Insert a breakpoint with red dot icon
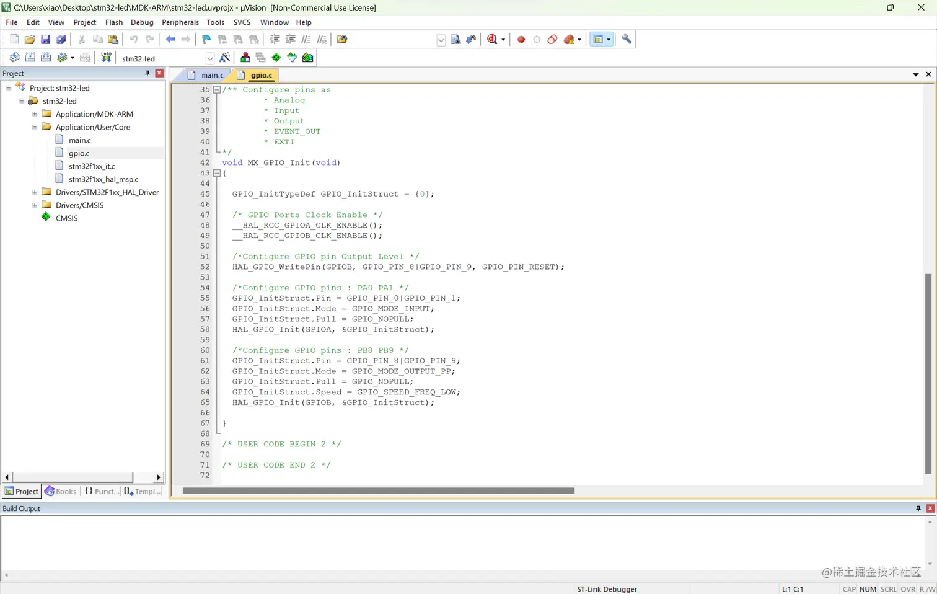Image resolution: width=937 pixels, height=594 pixels. pyautogui.click(x=521, y=39)
